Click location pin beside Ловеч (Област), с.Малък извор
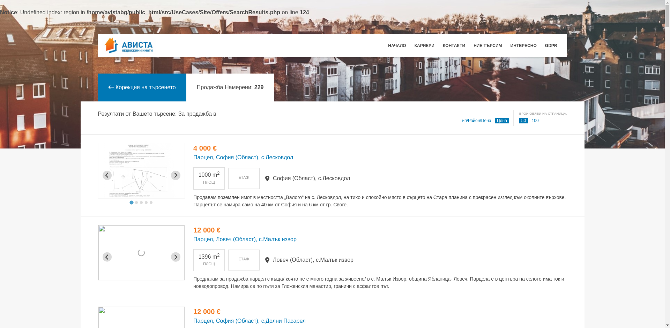670x328 pixels. pyautogui.click(x=267, y=260)
